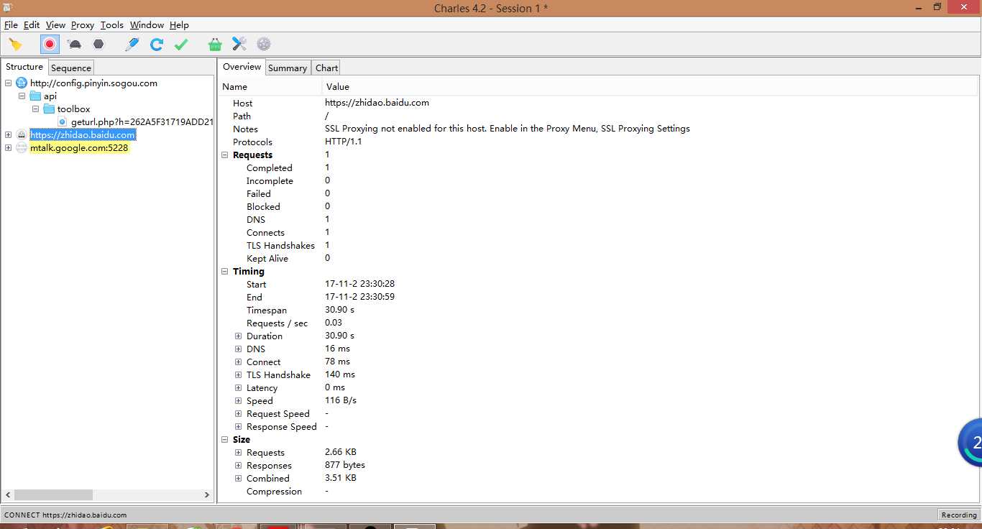Open the File menu
The height and width of the screenshot is (529, 982).
click(x=11, y=24)
